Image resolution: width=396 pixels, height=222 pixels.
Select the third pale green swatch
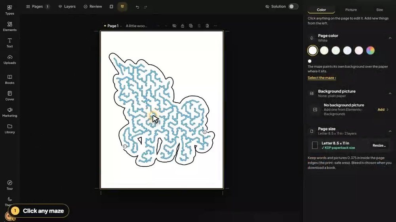click(x=336, y=51)
